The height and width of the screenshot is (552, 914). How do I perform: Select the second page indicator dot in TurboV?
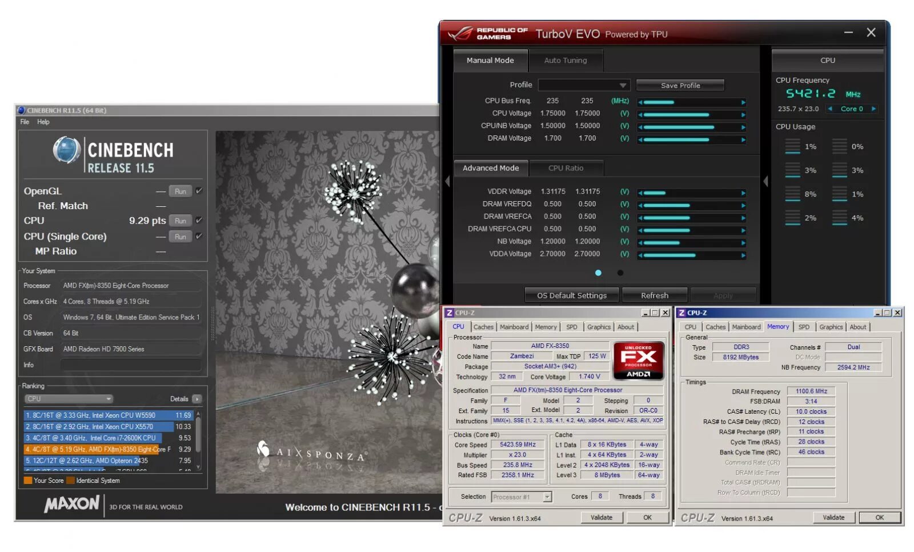pyautogui.click(x=620, y=273)
